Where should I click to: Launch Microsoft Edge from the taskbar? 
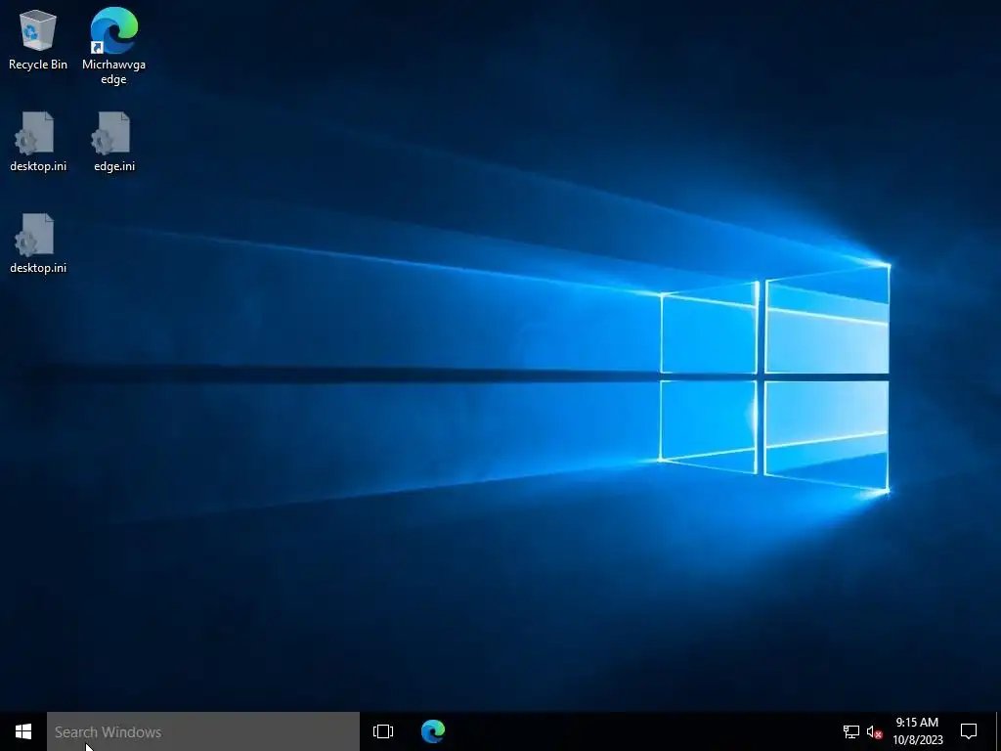(x=433, y=731)
